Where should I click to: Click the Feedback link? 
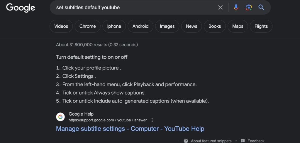coord(256,141)
